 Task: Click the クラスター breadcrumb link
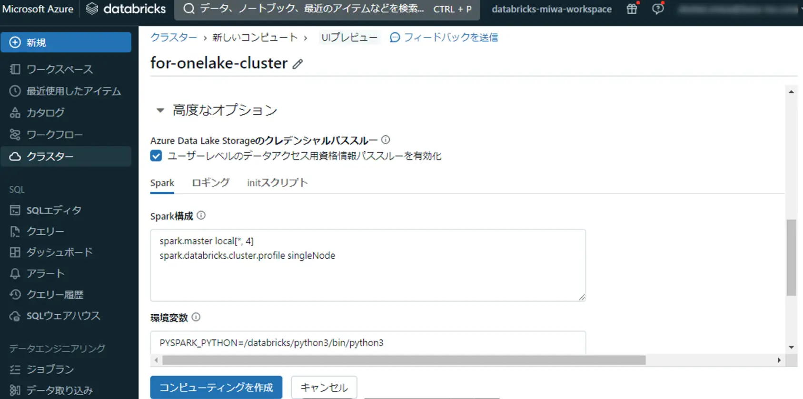(174, 37)
